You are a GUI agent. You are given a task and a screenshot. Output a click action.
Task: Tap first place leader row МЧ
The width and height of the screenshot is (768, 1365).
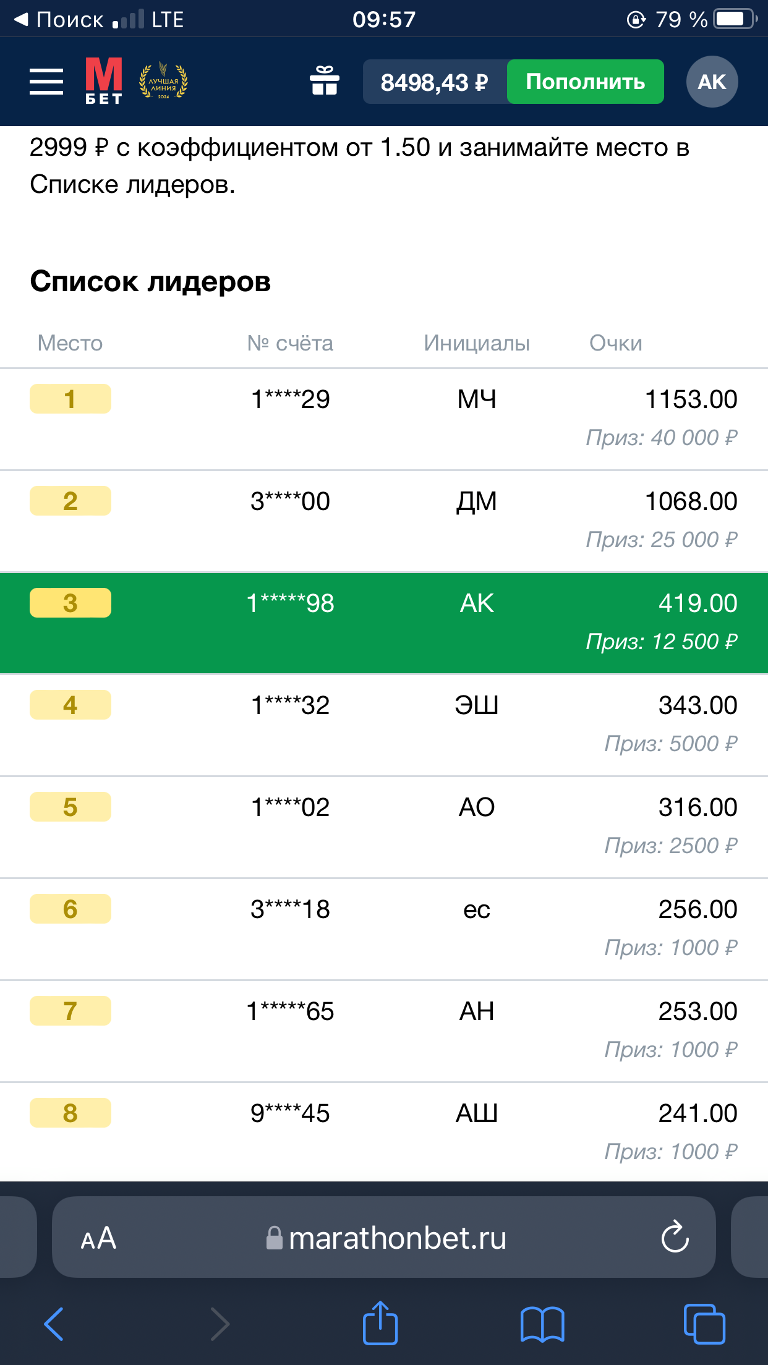[x=384, y=419]
